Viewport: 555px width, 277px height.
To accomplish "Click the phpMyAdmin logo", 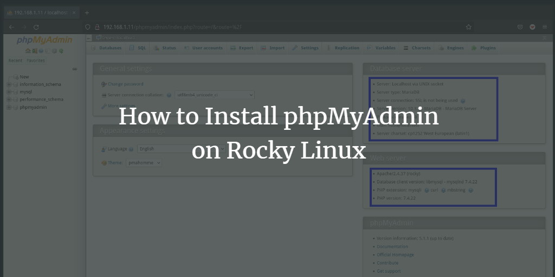I will [44, 40].
